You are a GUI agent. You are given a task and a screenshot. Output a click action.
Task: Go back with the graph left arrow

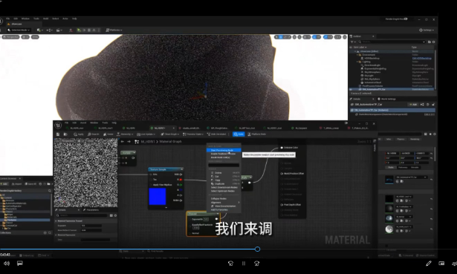(x=123, y=142)
